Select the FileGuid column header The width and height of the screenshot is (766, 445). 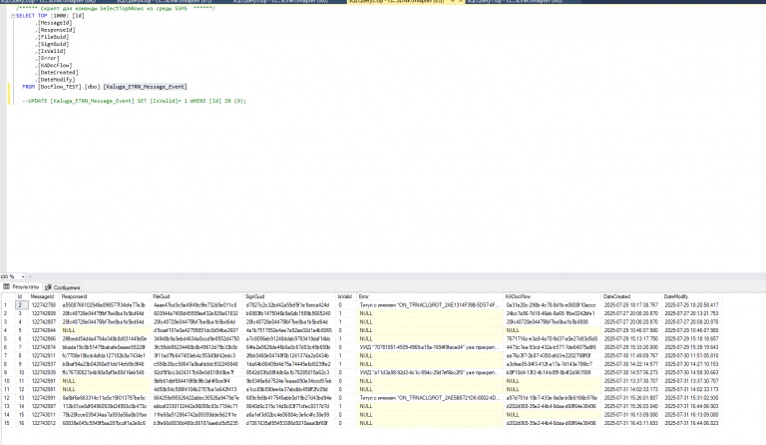pyautogui.click(x=197, y=296)
